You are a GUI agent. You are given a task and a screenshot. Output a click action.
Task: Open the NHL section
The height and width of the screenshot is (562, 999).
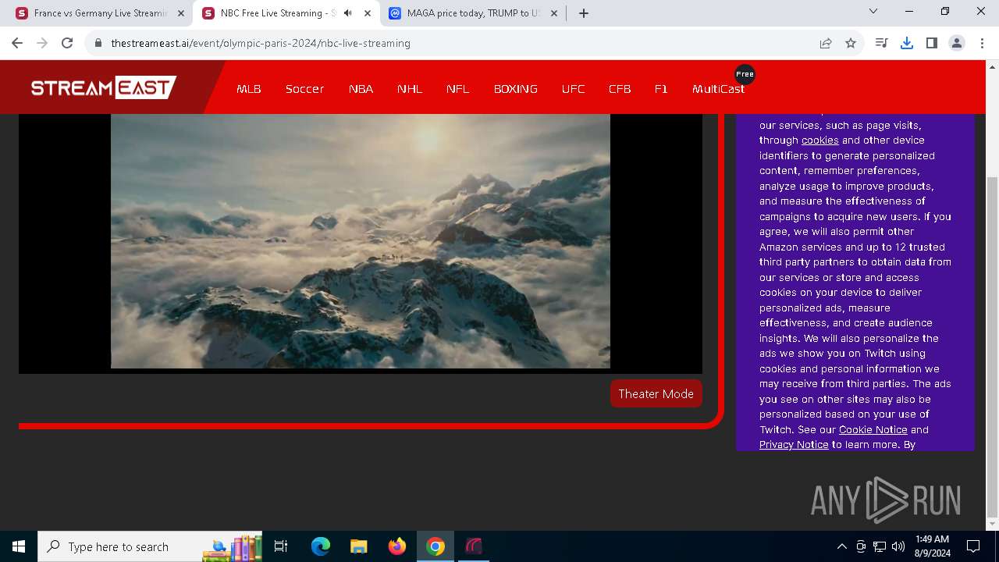click(410, 89)
